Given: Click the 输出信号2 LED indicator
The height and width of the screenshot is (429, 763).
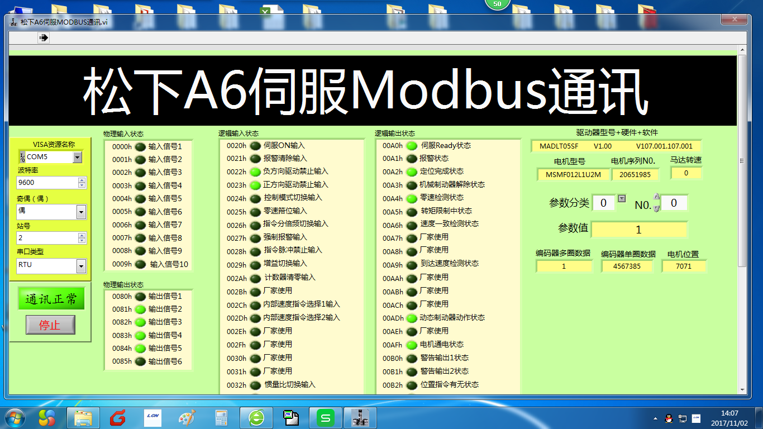Looking at the screenshot, I should click(x=140, y=309).
